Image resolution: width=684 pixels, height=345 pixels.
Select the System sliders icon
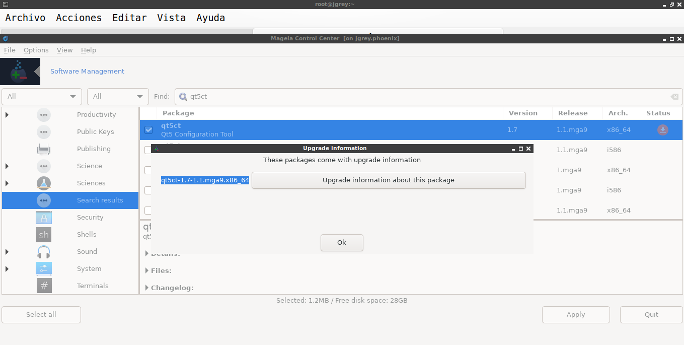click(x=44, y=269)
